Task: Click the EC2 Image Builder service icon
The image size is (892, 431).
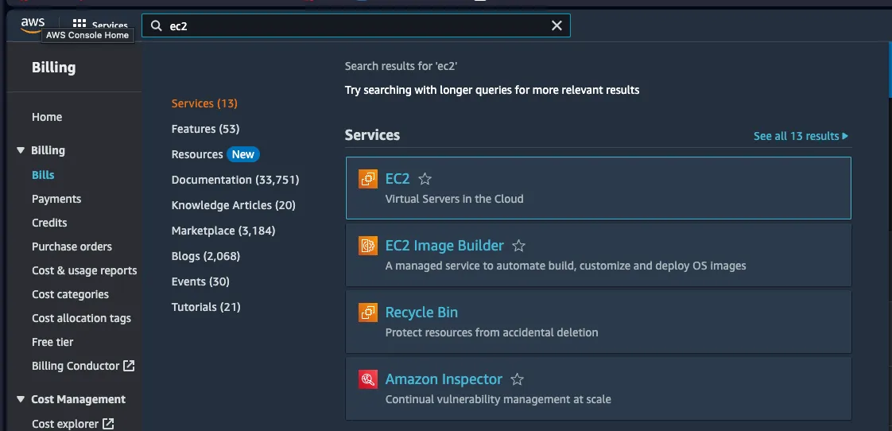Action: pos(368,246)
